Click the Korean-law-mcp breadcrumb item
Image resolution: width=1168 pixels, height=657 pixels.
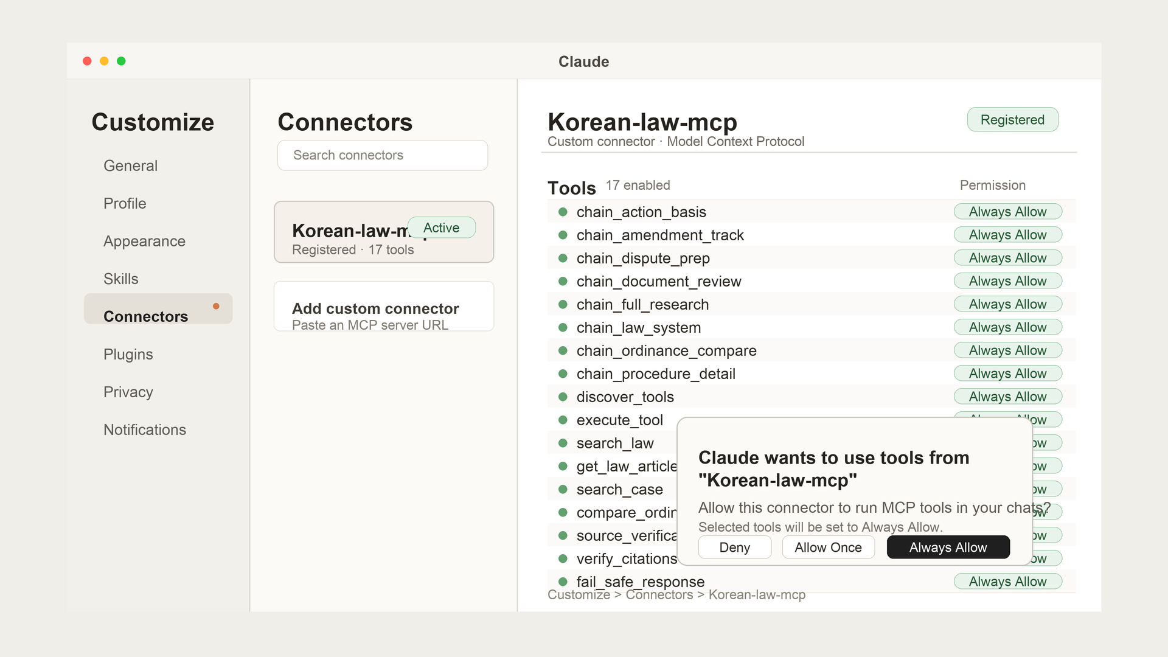(x=757, y=595)
